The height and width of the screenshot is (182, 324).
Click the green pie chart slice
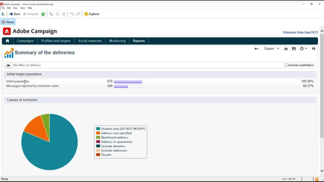[46, 123]
